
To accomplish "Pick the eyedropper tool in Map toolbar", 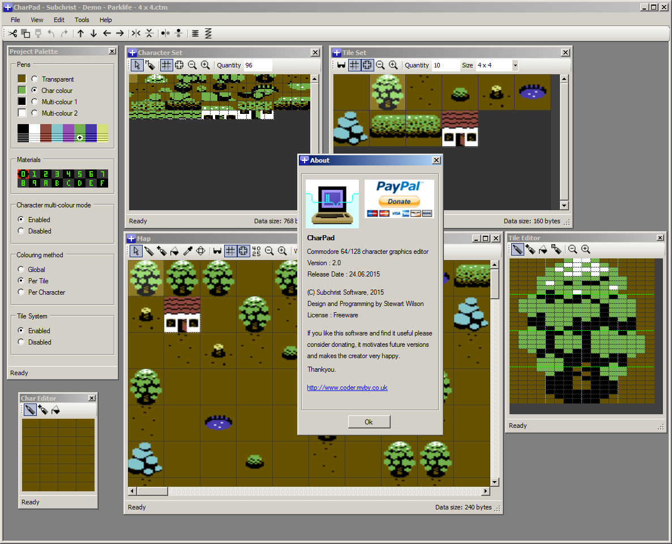I will point(188,251).
